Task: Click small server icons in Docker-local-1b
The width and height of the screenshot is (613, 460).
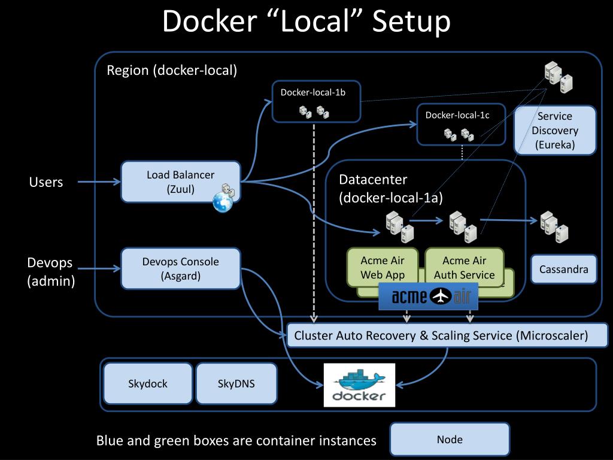Action: 314,112
